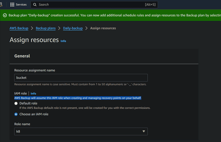This screenshot has height=142, width=221.
Task: Click the Resource assignment name hint text
Action: coord(80,84)
